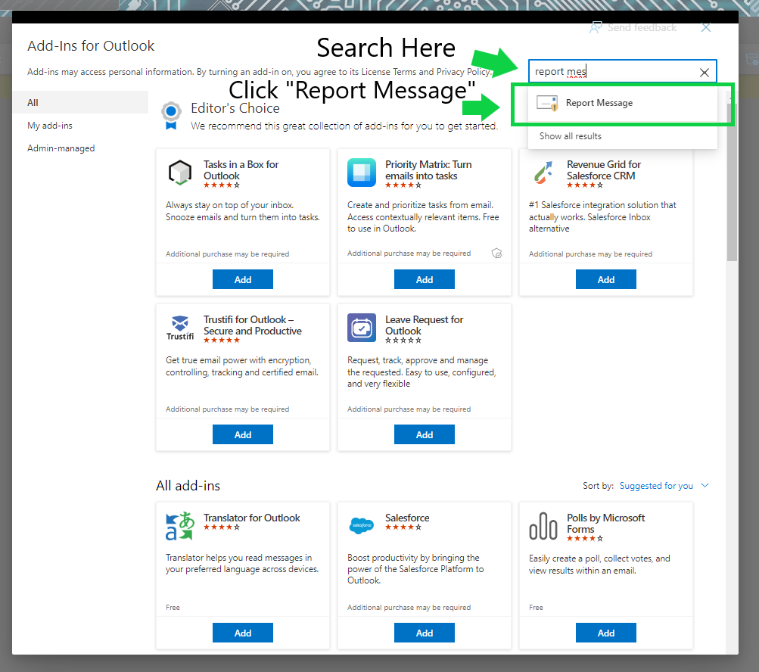The width and height of the screenshot is (759, 672).
Task: Click the Trustifi app logo
Action: point(180,328)
